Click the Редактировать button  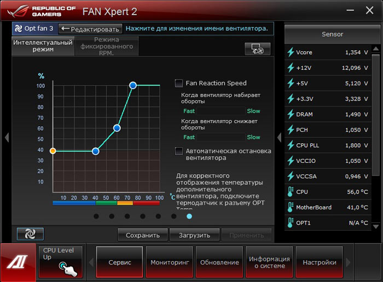90,29
